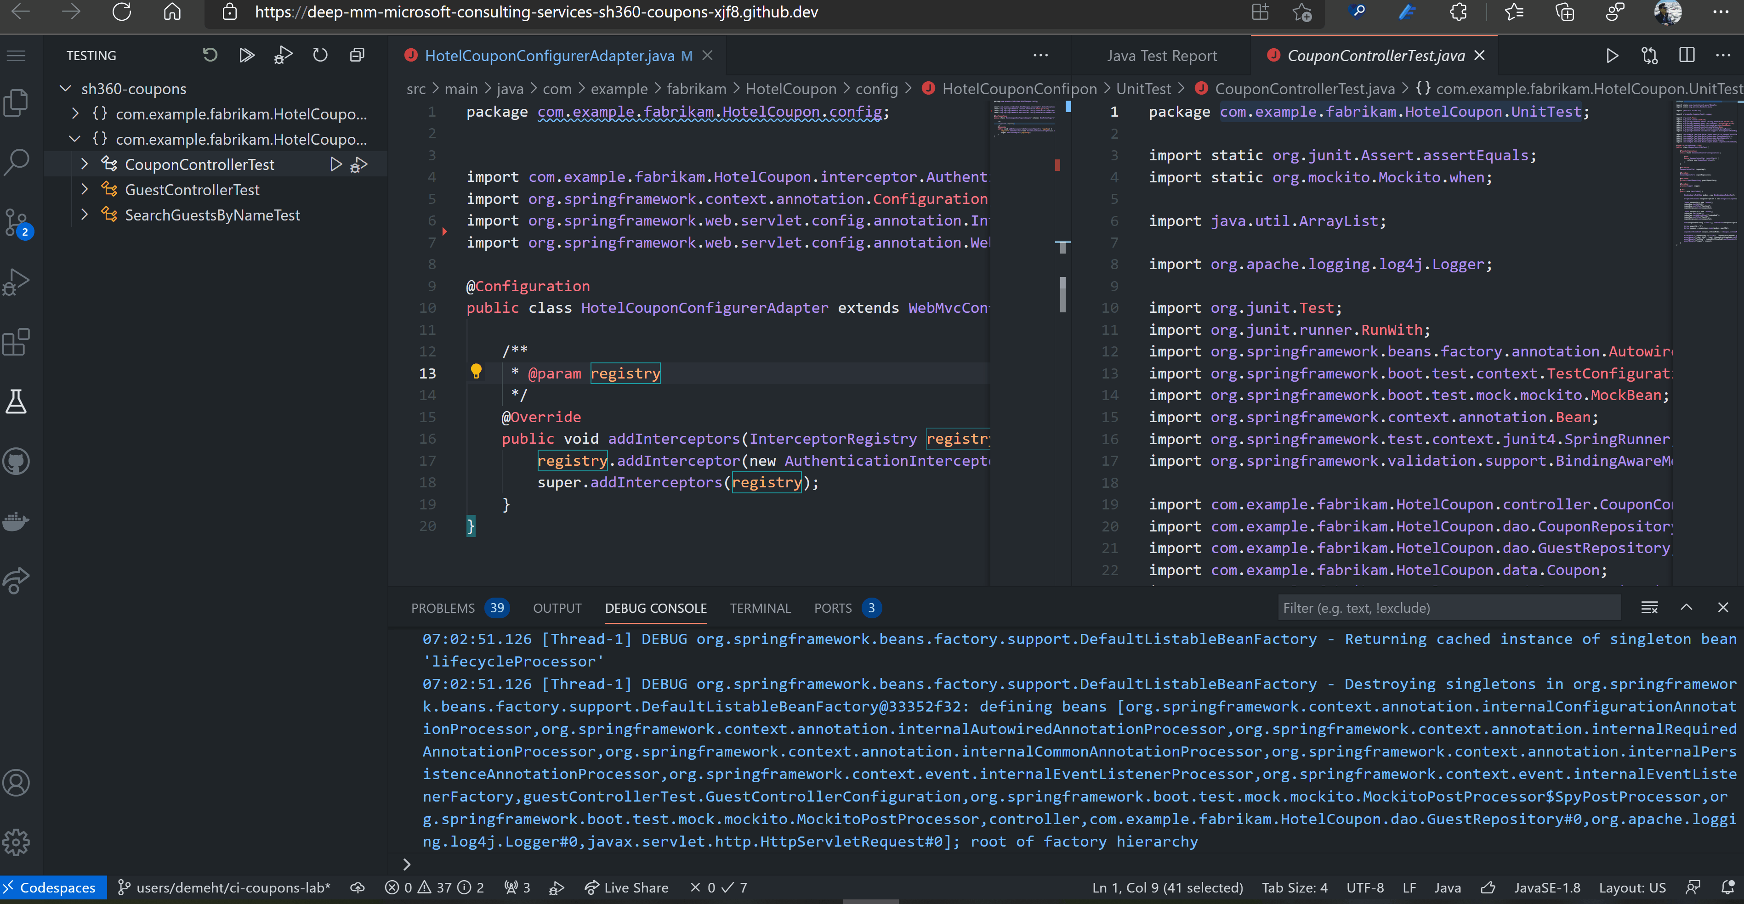The width and height of the screenshot is (1744, 904).
Task: Switch to the OUTPUT panel tab
Action: click(557, 608)
